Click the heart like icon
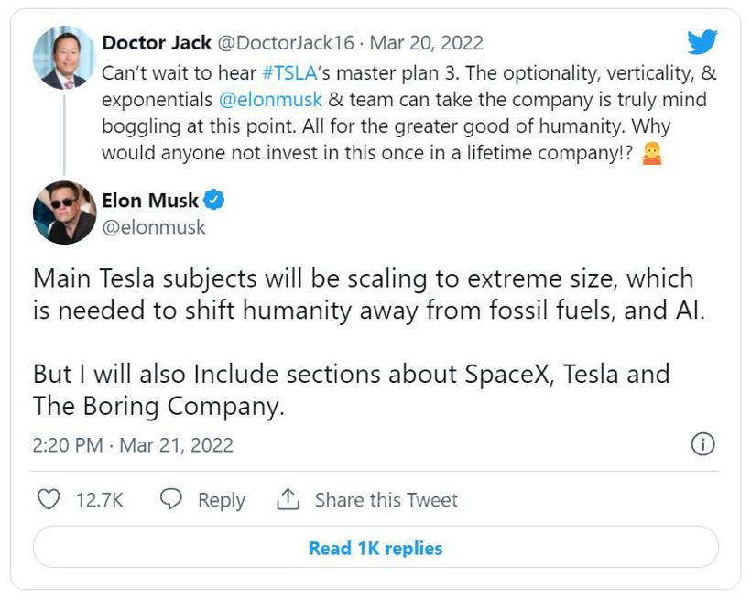The image size is (751, 600). 49,499
